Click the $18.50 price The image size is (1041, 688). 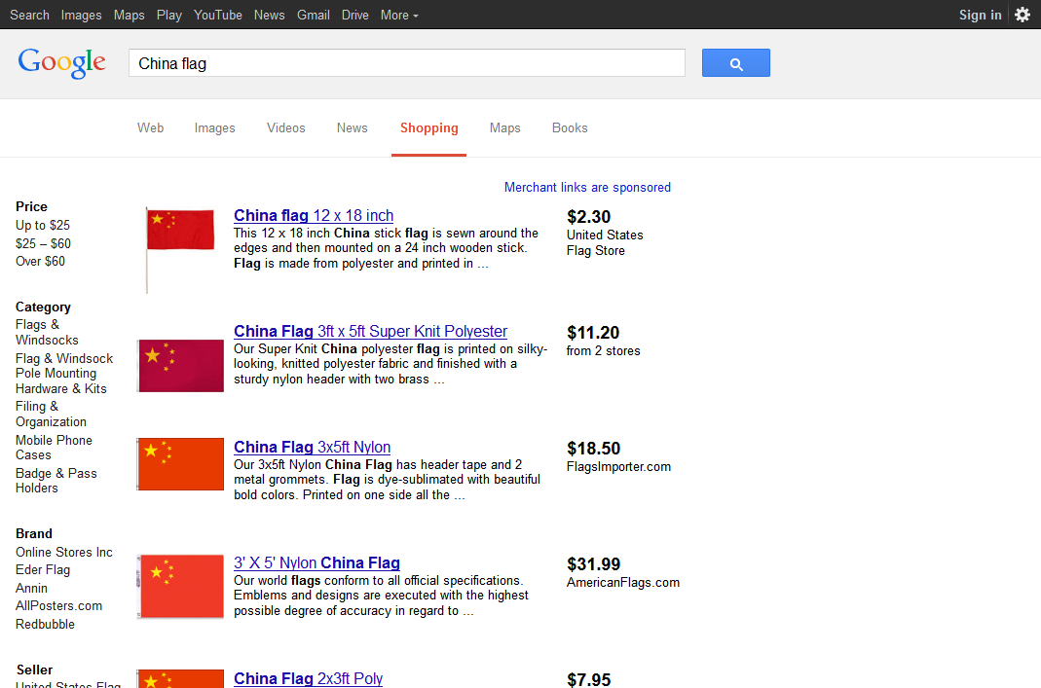pos(593,449)
